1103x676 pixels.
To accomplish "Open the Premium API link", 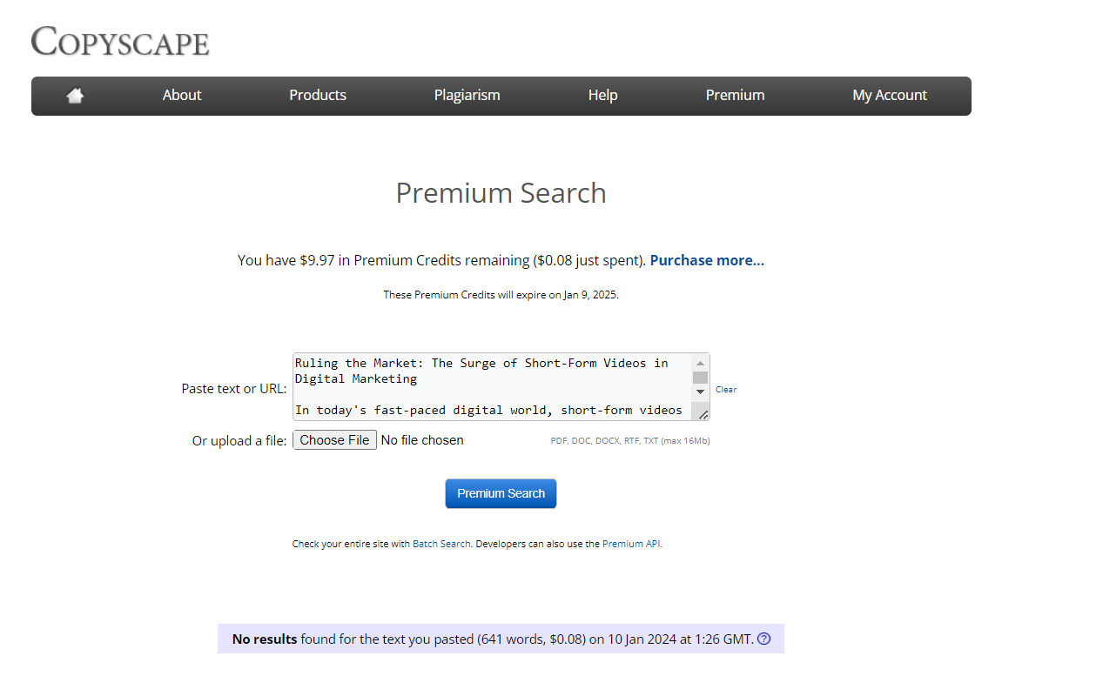I will (631, 544).
